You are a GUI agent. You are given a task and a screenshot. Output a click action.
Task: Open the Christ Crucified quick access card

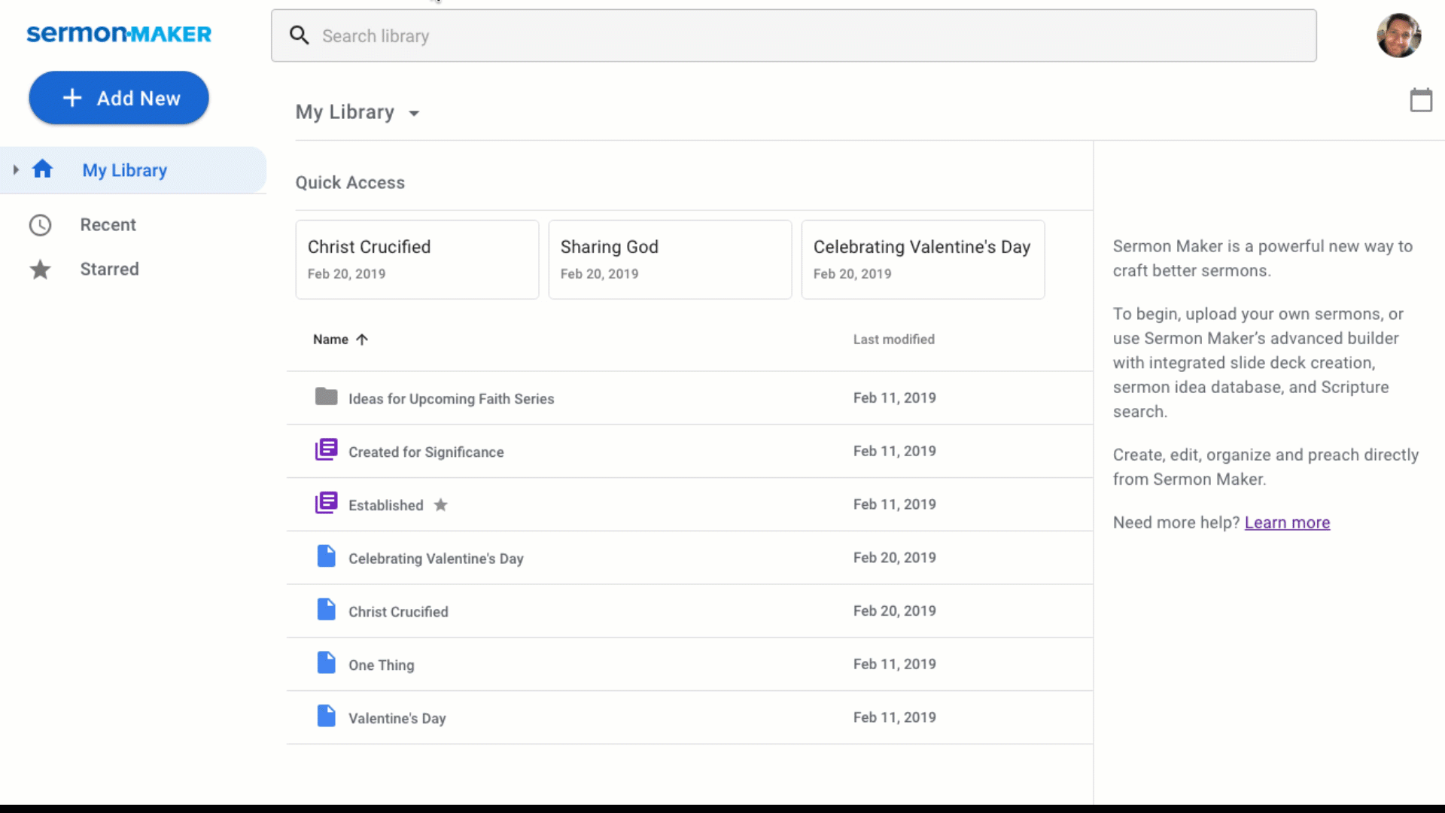pos(417,260)
